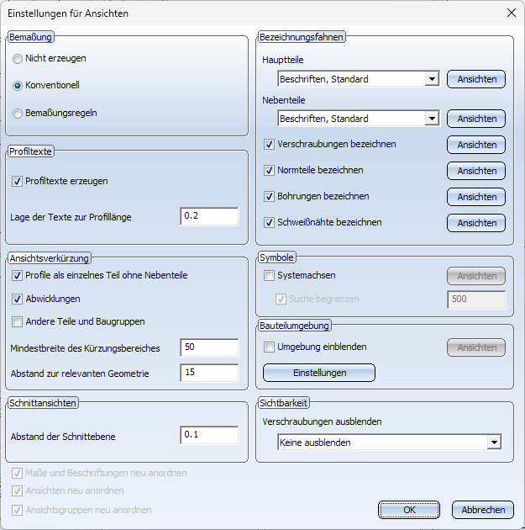The image size is (525, 530).
Task: Click 'Mindestbreite des Kürzungsbereiches' field
Action: pos(209,347)
